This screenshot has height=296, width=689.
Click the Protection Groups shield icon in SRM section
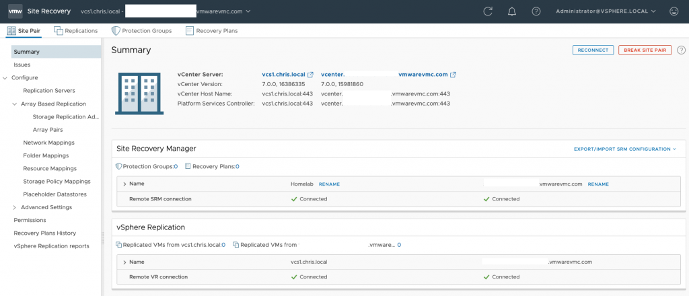[x=118, y=166]
